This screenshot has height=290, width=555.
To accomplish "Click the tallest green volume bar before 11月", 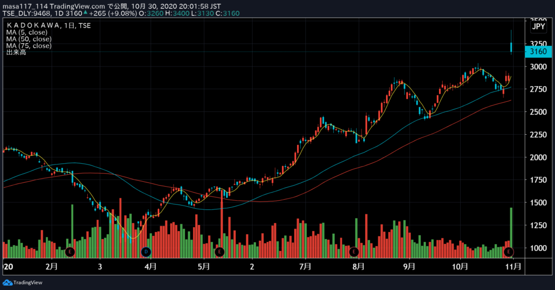I will tap(511, 233).
